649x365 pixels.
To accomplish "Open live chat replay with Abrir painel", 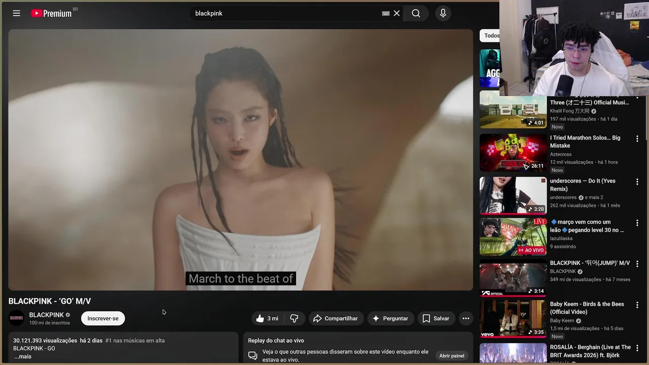I will pos(452,356).
